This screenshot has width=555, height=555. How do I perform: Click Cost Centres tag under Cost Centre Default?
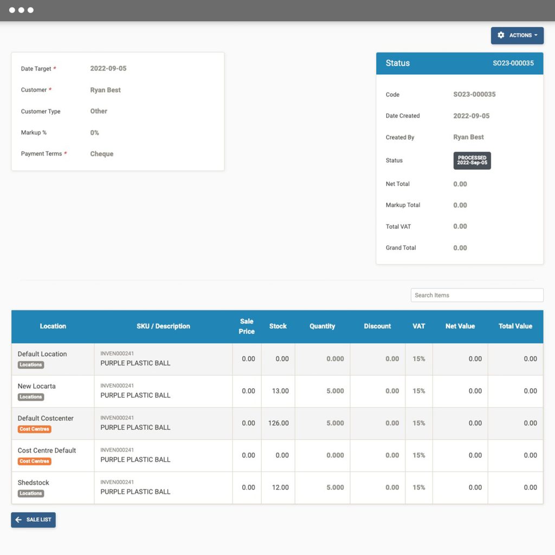coord(34,462)
